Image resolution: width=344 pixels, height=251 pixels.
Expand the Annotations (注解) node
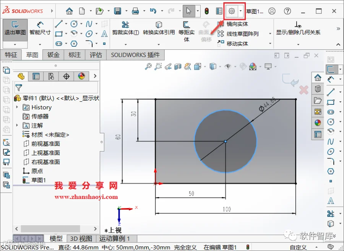click(17, 125)
